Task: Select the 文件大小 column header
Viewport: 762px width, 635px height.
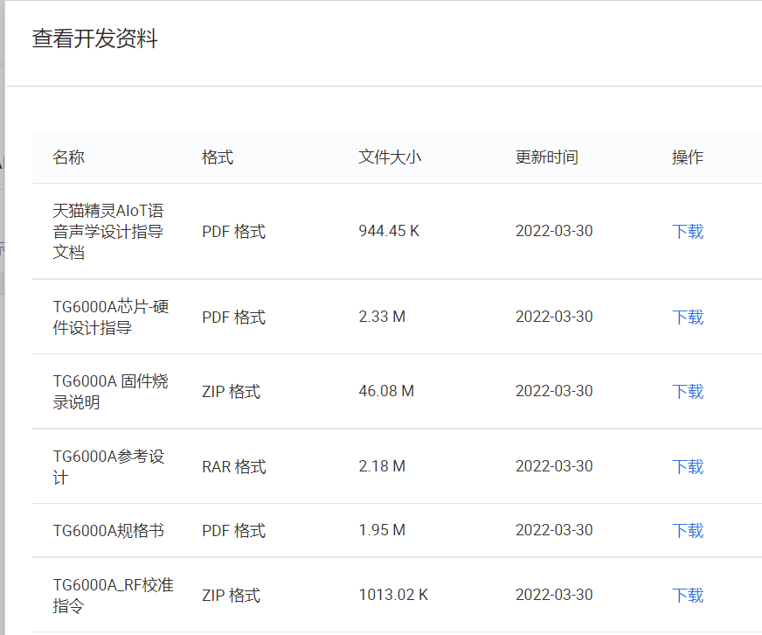Action: [x=390, y=157]
